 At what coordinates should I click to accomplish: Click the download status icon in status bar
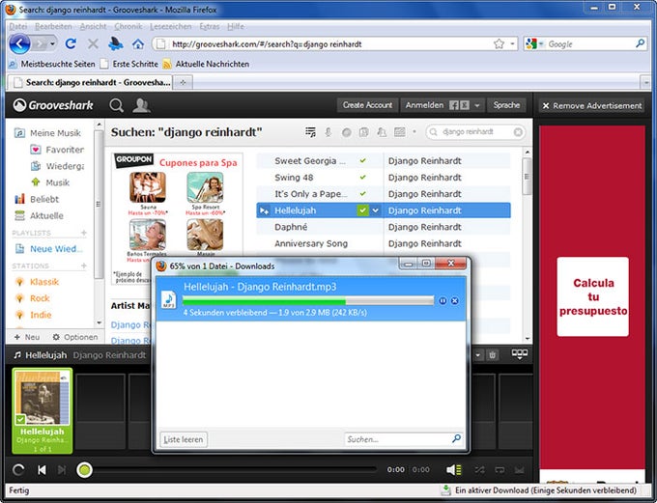coord(445,490)
